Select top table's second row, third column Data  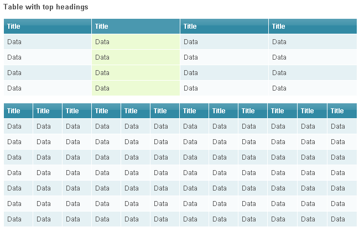191,57
